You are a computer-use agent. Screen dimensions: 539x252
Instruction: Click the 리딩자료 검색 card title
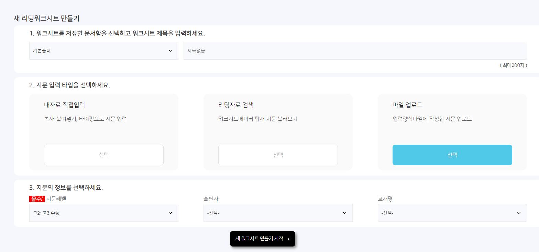coord(236,105)
